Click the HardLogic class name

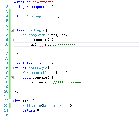[36, 30]
